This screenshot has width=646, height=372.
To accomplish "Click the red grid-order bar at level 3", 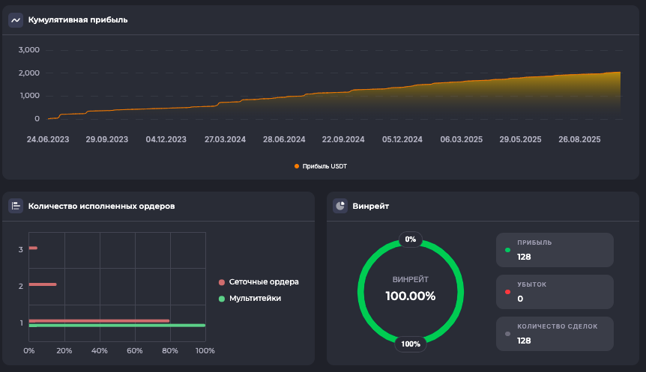I will coord(33,248).
